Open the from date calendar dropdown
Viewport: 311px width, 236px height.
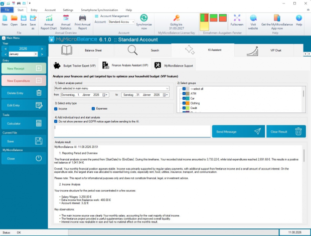[x=105, y=95]
